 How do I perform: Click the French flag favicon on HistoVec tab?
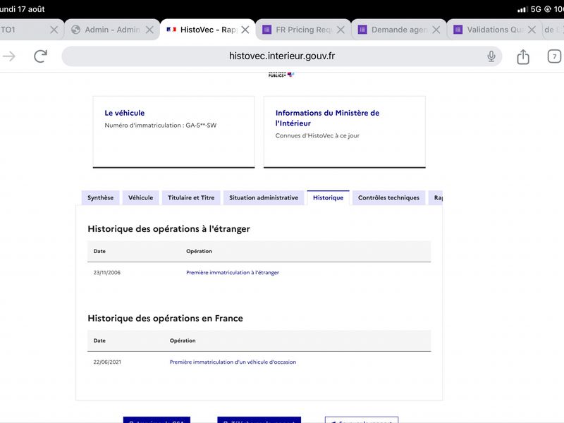(171, 30)
